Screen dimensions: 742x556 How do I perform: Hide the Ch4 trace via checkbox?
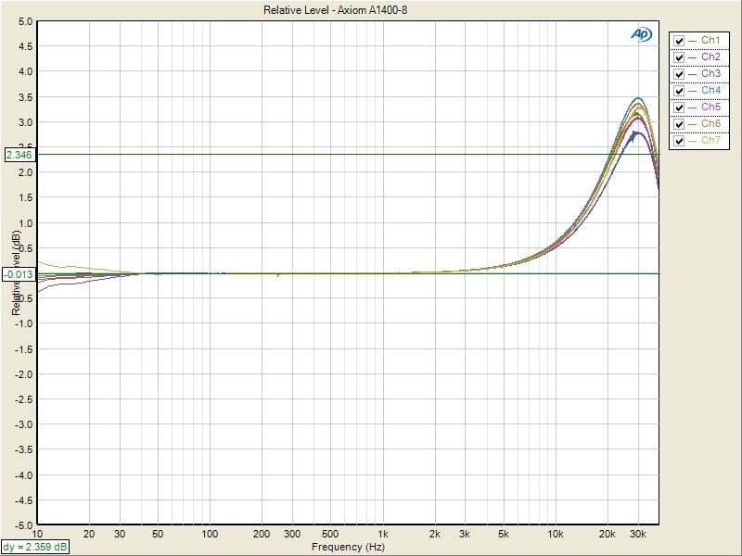pyautogui.click(x=680, y=91)
